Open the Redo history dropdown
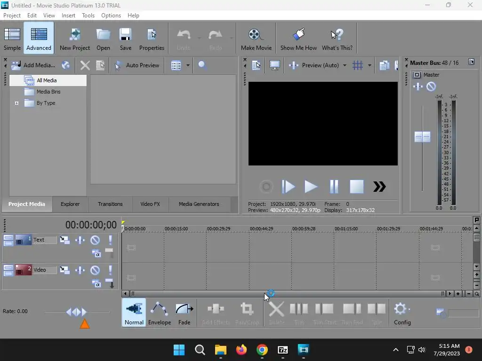This screenshot has width=482, height=361. tap(231, 38)
